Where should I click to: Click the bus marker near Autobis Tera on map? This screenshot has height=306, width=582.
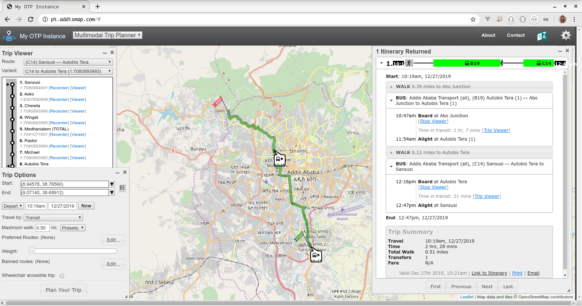(279, 159)
